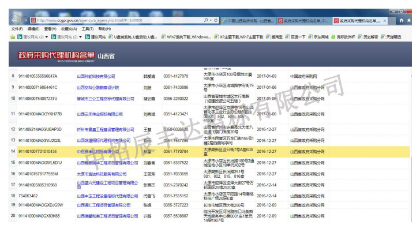Select phone number 0356-2280022
This screenshot has width=420, height=236.
pyautogui.click(x=176, y=99)
